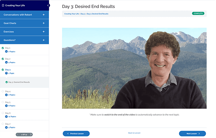Expand Questions? plus icon
The image size is (216, 138).
(44, 40)
